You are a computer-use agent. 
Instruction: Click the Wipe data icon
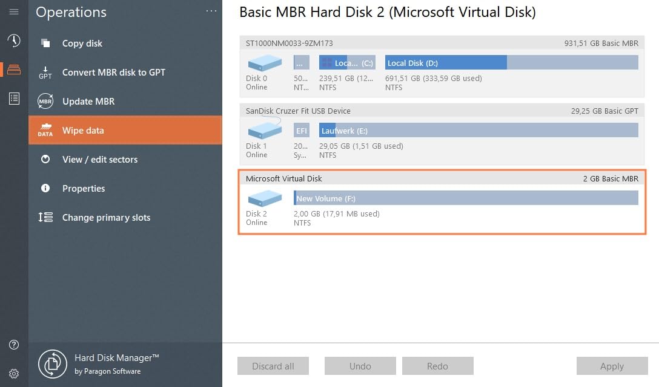(x=45, y=130)
